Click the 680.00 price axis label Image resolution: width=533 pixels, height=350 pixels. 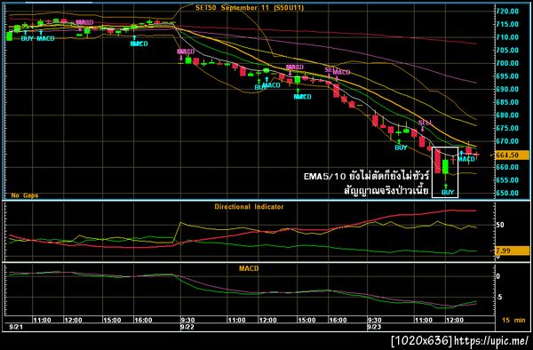pyautogui.click(x=507, y=115)
